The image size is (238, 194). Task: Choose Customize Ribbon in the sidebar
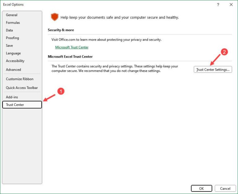(x=20, y=79)
